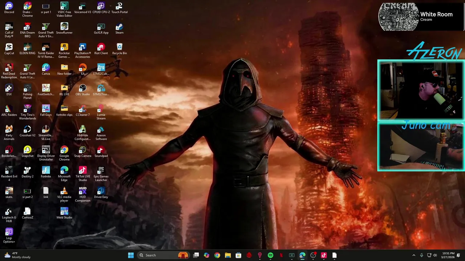This screenshot has height=261, width=465.
Task: Select the Call of Duty desktop icon
Action: coord(9,30)
